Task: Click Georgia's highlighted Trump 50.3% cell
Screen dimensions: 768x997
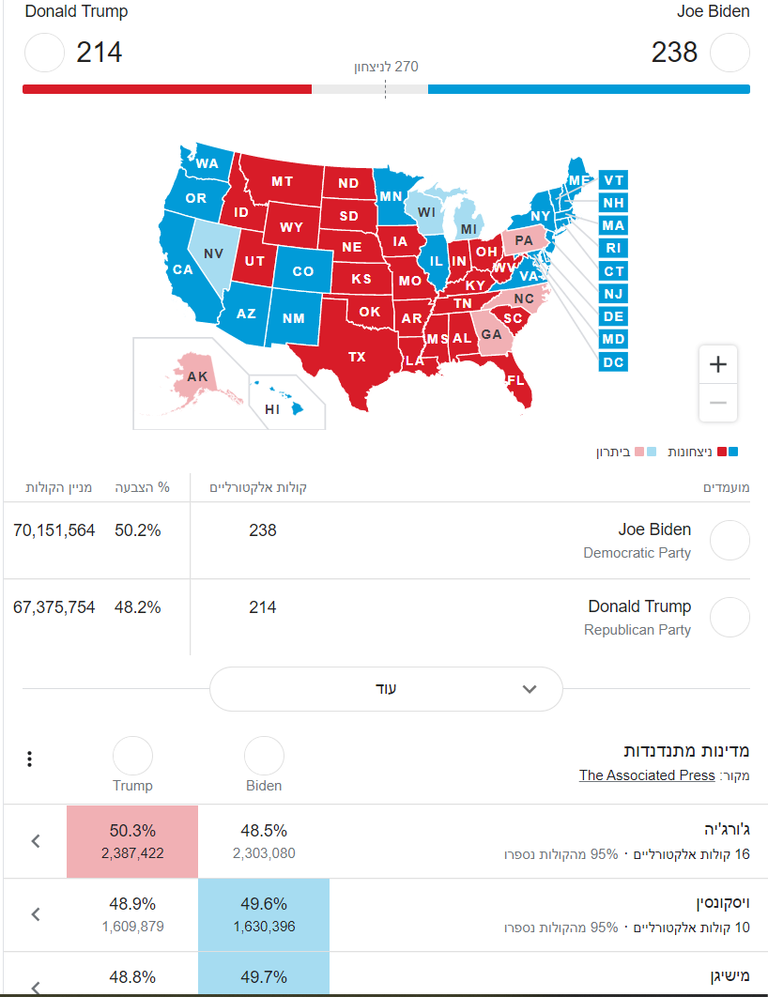Action: 132,841
